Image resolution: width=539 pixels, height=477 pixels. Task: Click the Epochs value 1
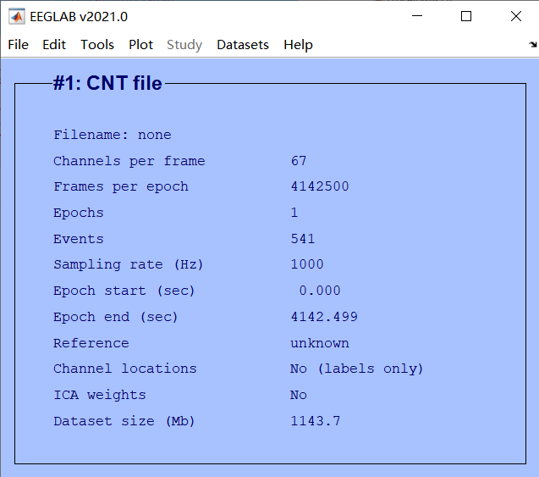click(x=294, y=213)
